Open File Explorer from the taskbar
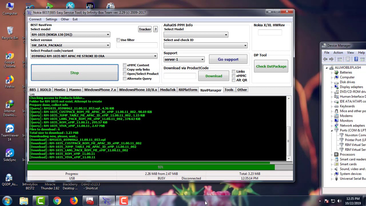This screenshot has height=206, width=366. click(x=24, y=201)
